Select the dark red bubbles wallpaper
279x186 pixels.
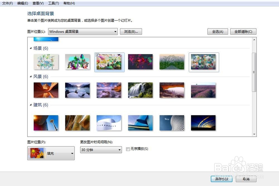(x=140, y=62)
